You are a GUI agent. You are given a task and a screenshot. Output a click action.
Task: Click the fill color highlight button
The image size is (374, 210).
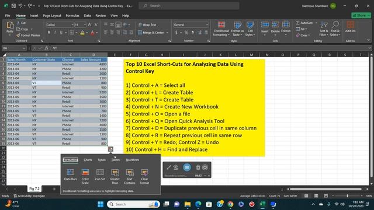tap(82, 33)
